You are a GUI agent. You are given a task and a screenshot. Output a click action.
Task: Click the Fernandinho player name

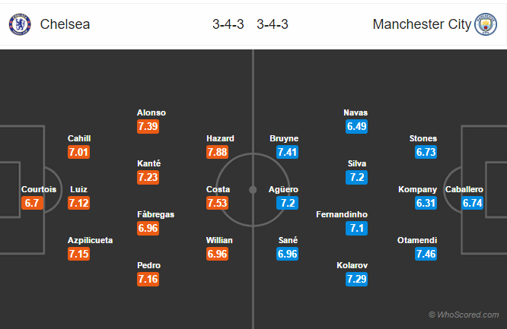pos(342,215)
